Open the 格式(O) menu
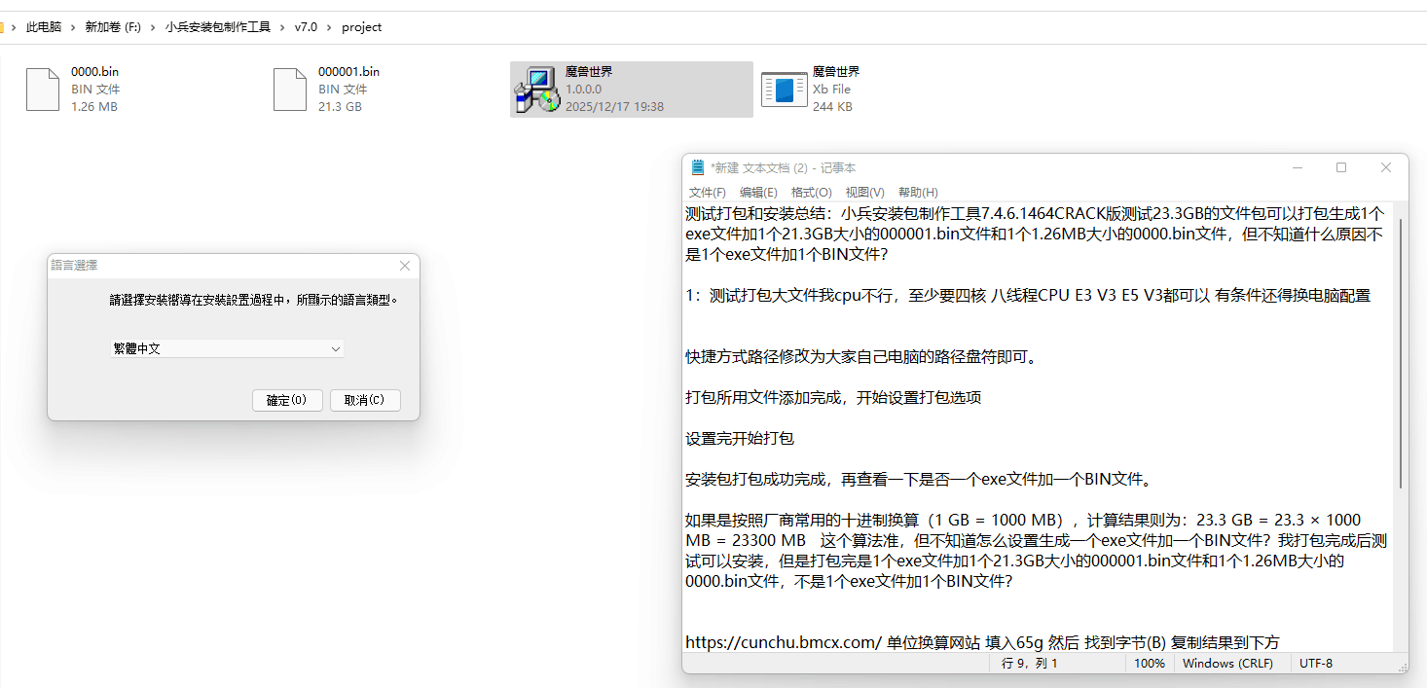 [x=811, y=192]
